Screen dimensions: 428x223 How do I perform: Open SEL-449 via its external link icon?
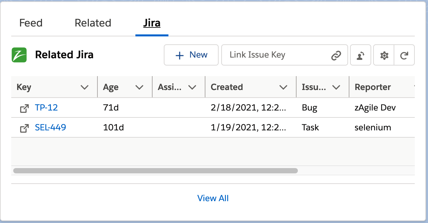pos(24,128)
